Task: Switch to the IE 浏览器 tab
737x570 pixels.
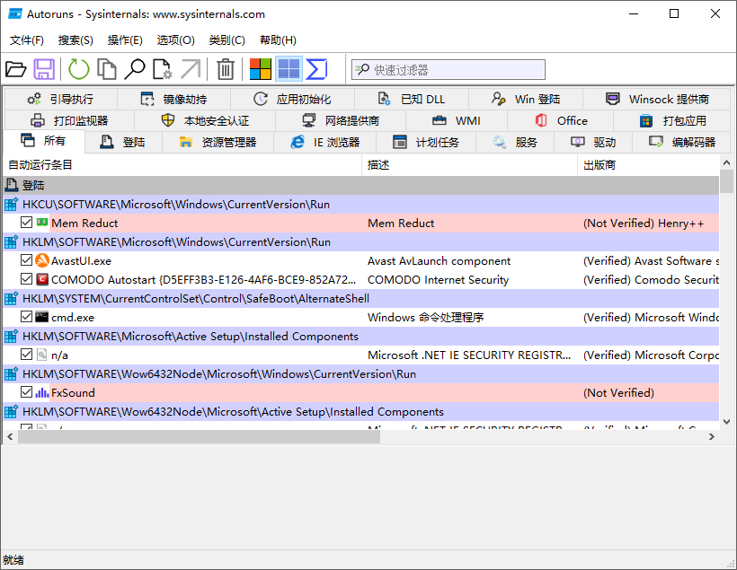Action: click(325, 142)
